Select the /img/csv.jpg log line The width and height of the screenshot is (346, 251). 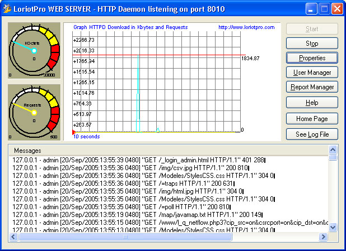coord(130,168)
